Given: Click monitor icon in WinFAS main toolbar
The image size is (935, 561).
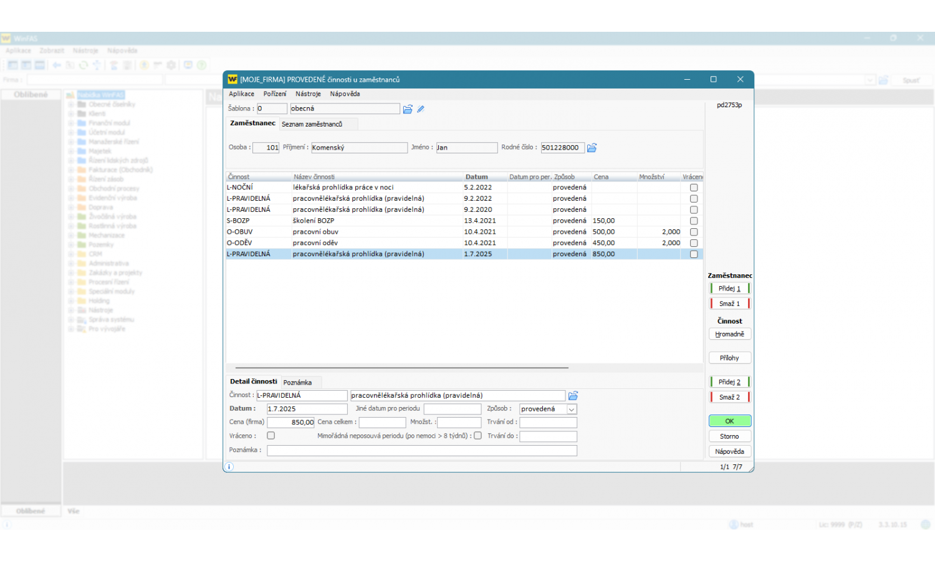Looking at the screenshot, I should coord(188,65).
